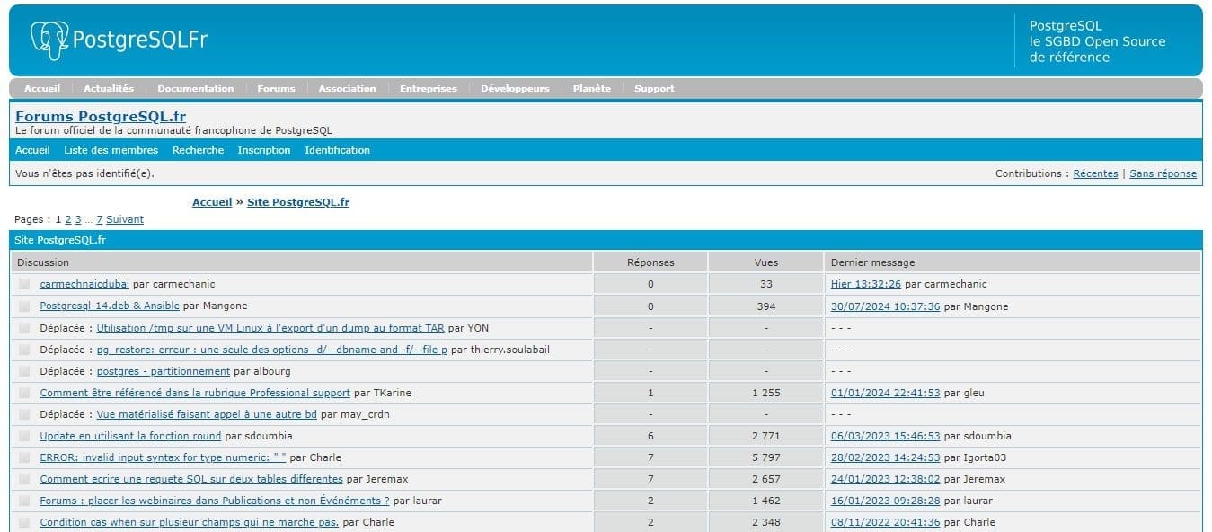Go to page 2 of topics

tap(68, 219)
